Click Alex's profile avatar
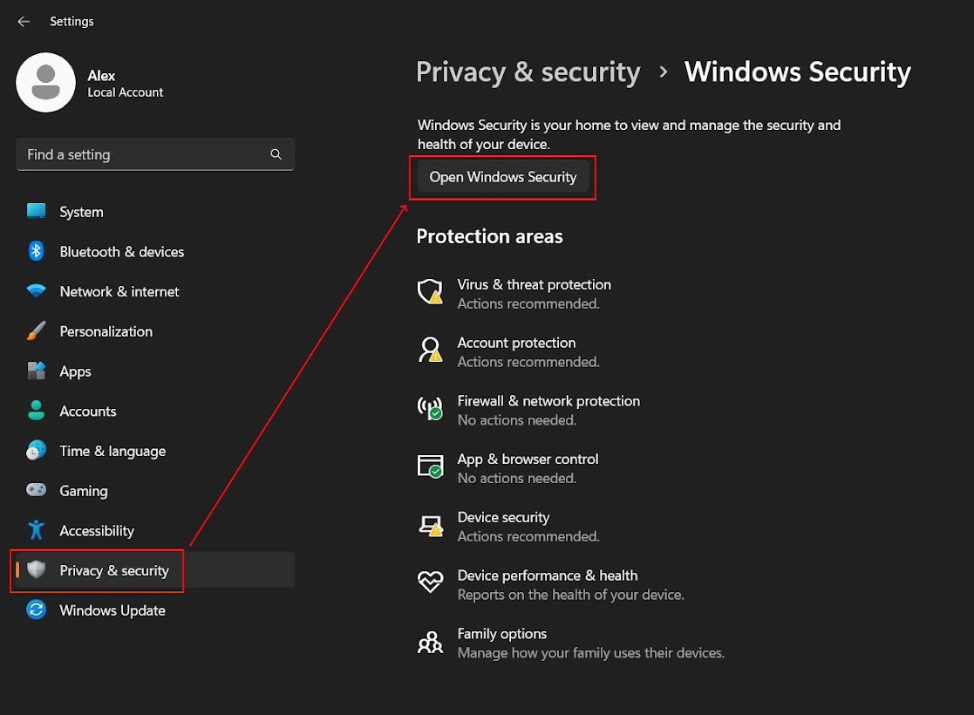The image size is (974, 715). (x=45, y=83)
